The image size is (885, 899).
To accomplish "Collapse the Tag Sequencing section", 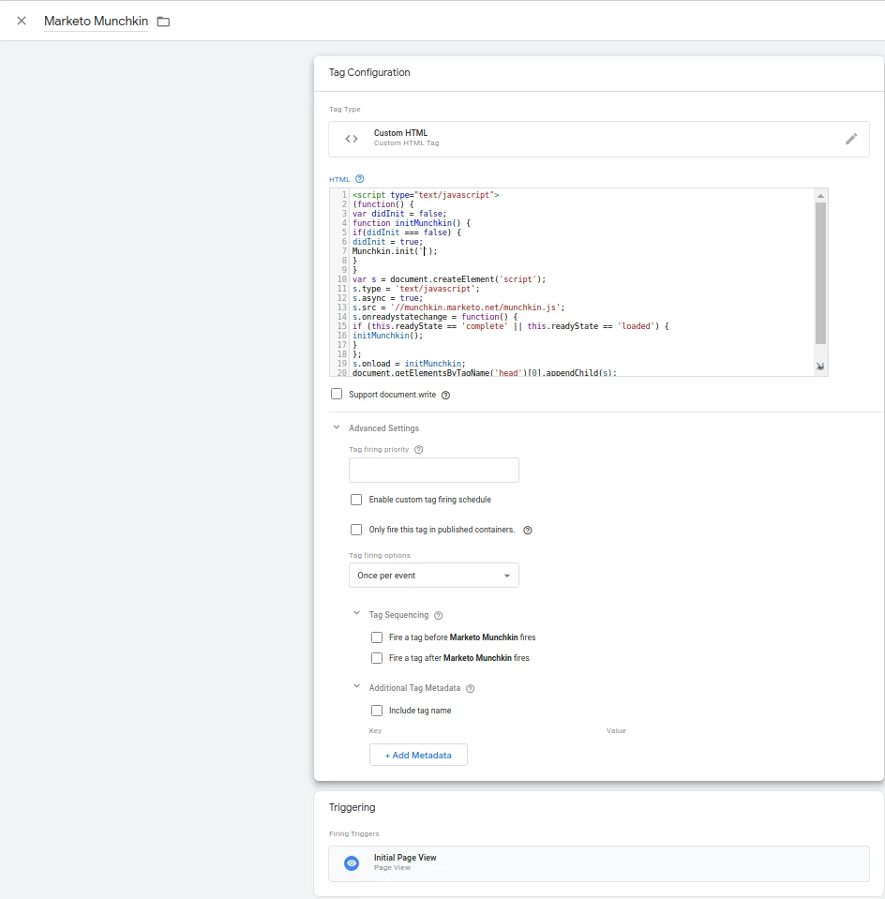I will 356,613.
